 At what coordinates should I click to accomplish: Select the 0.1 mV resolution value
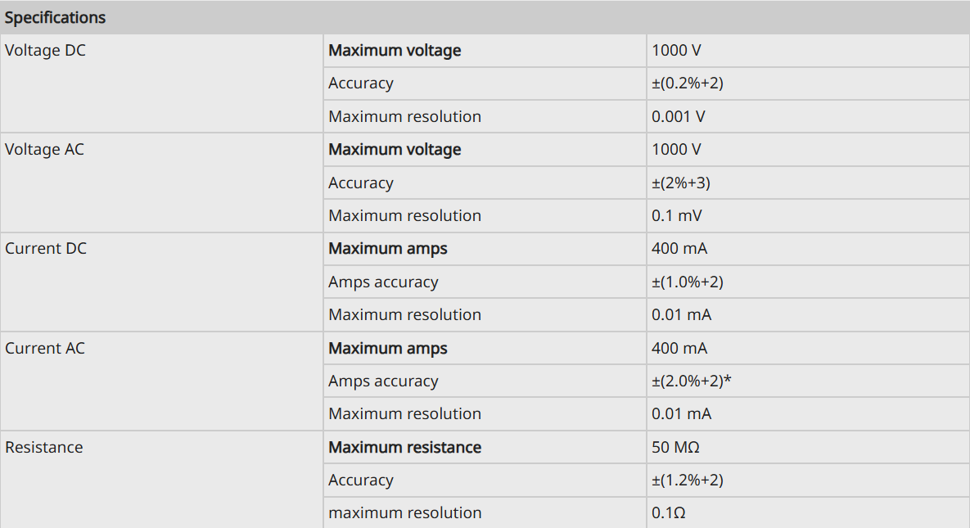(677, 215)
